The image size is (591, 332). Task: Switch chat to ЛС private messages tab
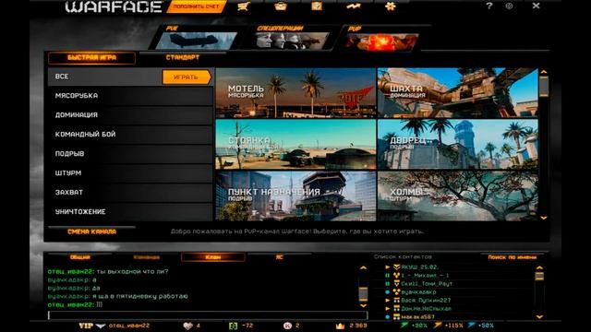(x=279, y=257)
